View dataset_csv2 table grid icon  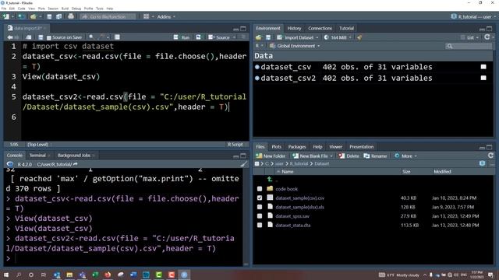(483, 78)
